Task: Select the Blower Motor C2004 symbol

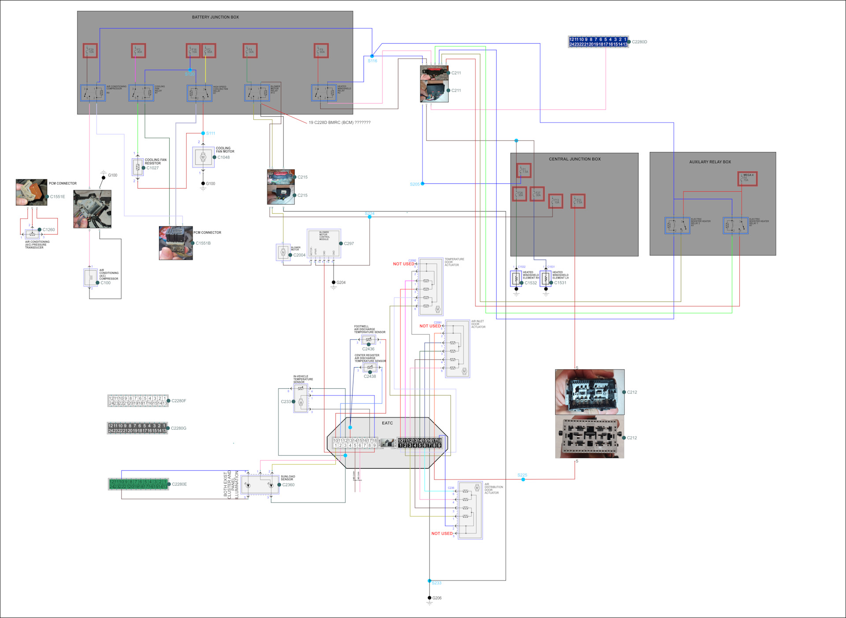Action: [283, 252]
